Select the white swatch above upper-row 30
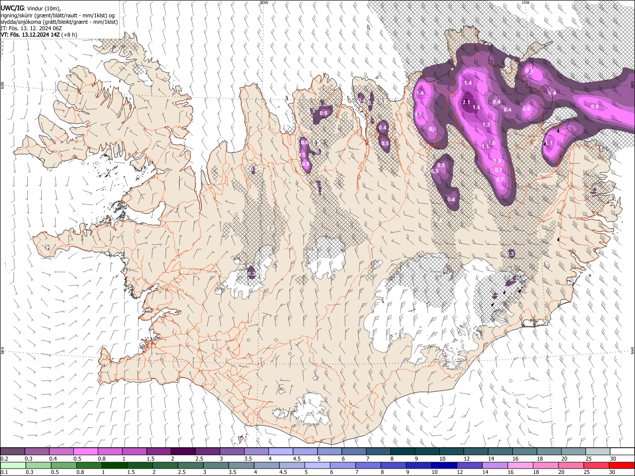This screenshot has height=476, width=635. (622, 452)
